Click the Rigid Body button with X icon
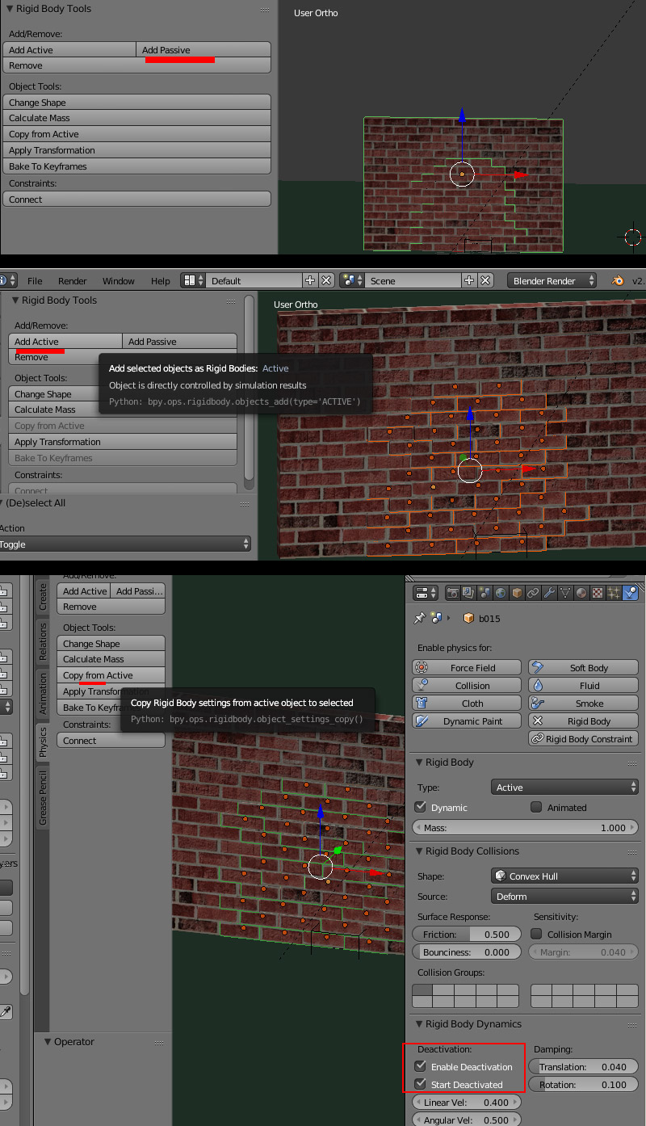This screenshot has height=1126, width=646. 583,721
